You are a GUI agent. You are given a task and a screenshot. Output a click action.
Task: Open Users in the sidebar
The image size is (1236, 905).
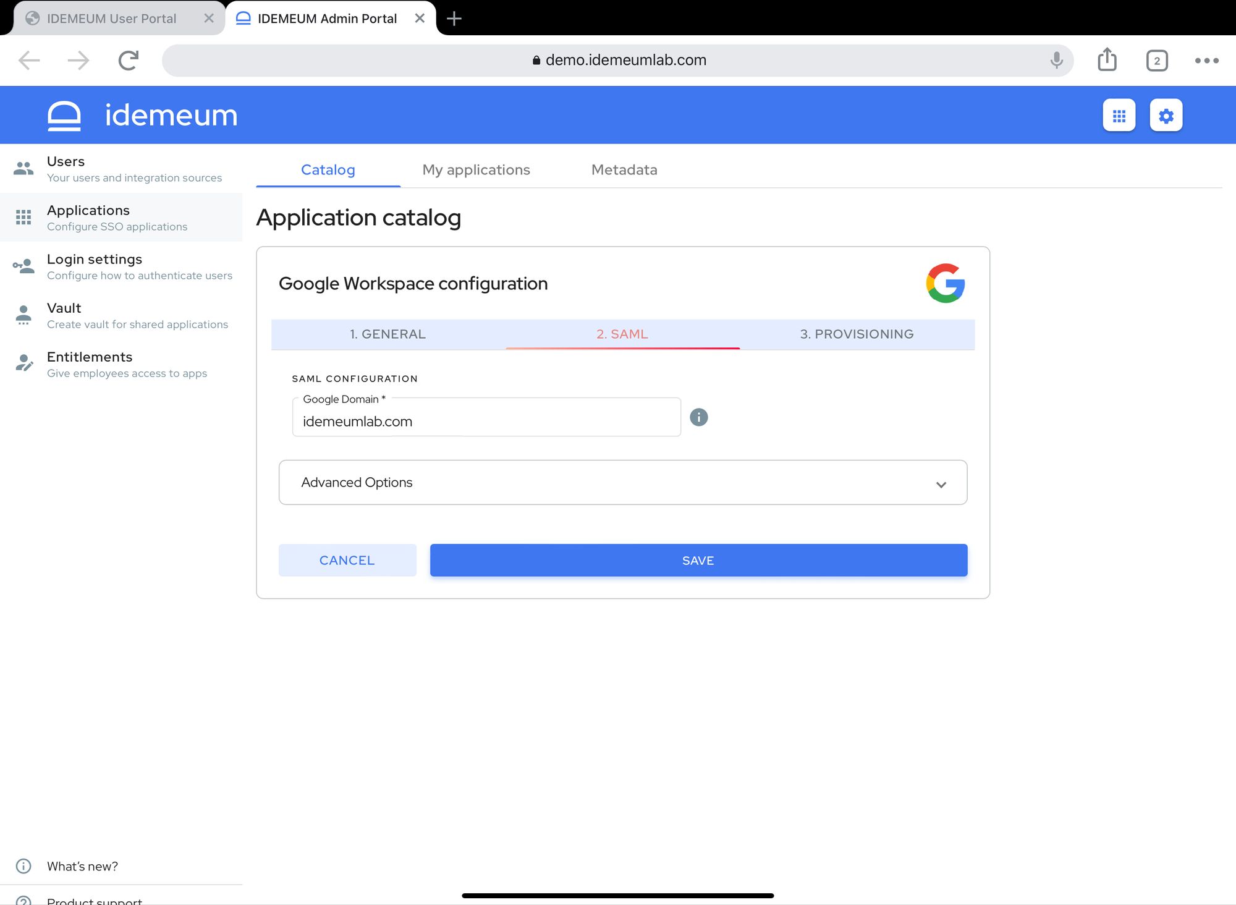click(121, 169)
